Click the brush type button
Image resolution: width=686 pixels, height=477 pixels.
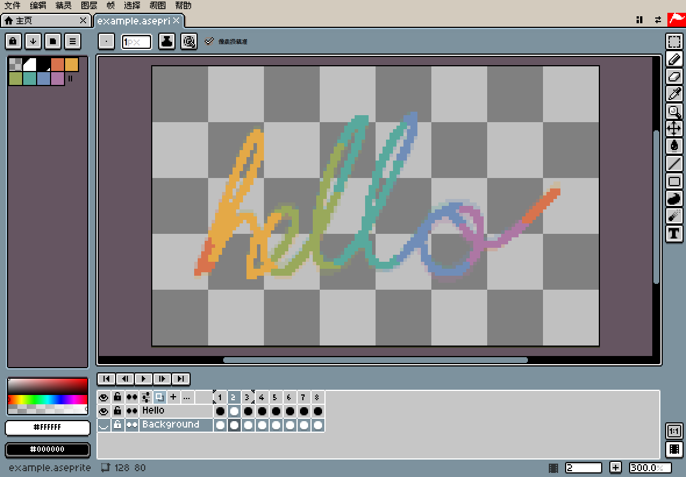click(106, 41)
